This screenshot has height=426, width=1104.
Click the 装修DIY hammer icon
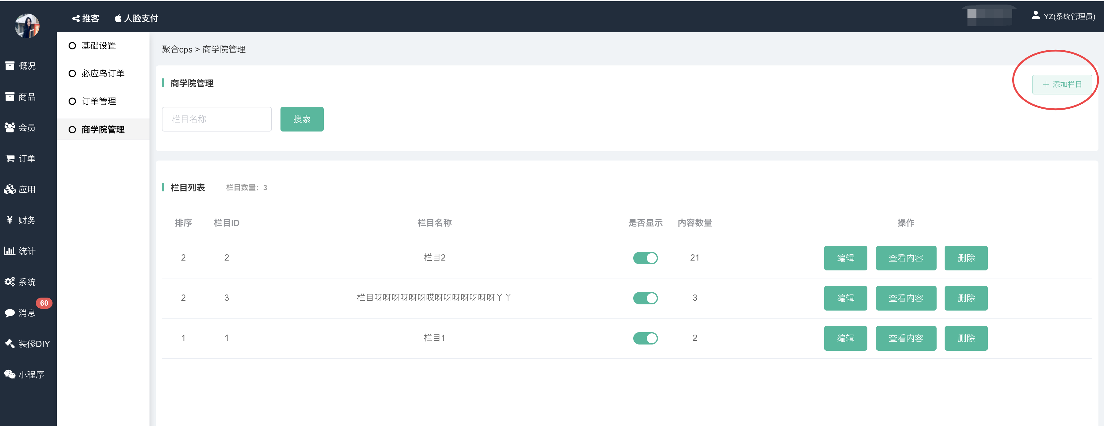[x=10, y=343]
